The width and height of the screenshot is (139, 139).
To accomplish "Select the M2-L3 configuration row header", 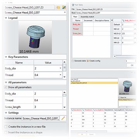I will click(x=117, y=29).
